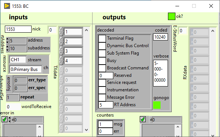This screenshot has width=220, height=137.
Task: Increment the TXdata element with value 1
Action: [61, 30]
